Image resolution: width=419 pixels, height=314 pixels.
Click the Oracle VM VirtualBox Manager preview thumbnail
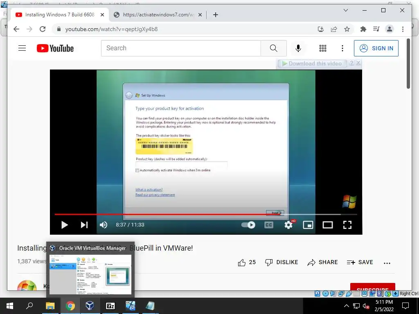coord(90,274)
